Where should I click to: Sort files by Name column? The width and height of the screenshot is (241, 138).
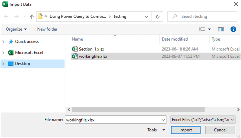point(77,39)
